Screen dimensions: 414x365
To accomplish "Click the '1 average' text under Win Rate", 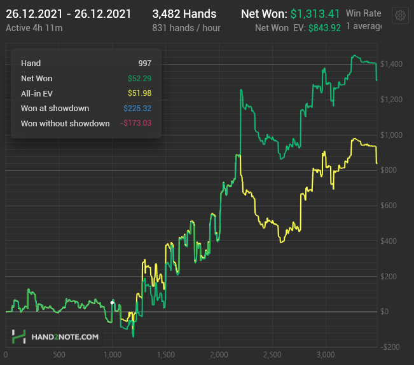I will (364, 27).
